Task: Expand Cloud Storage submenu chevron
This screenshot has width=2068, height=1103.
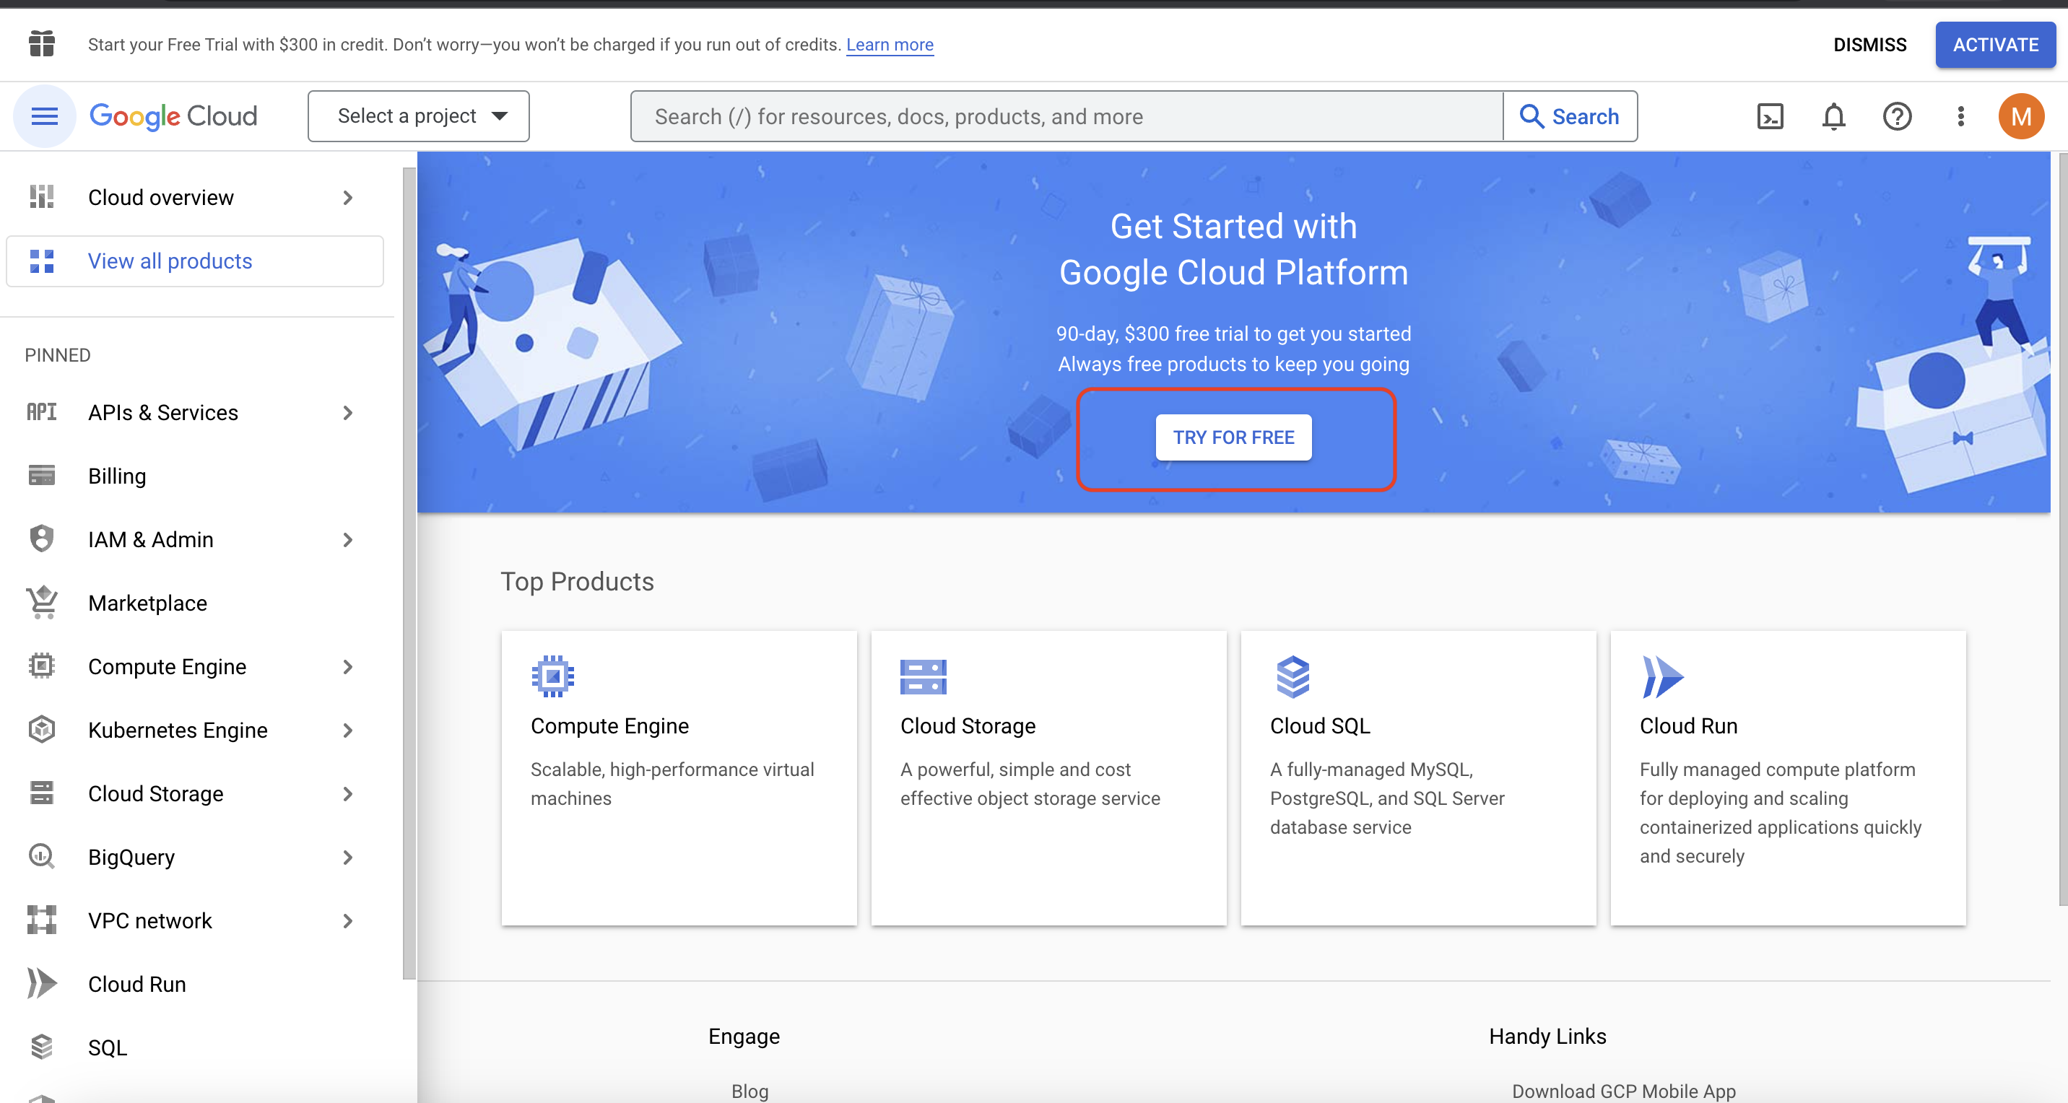Action: pos(347,793)
